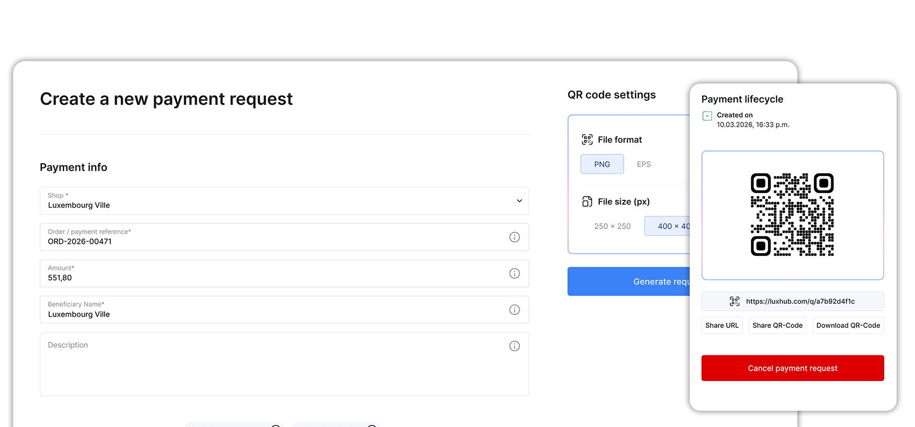Click Created on status check icon
915x427 pixels.
(x=707, y=116)
